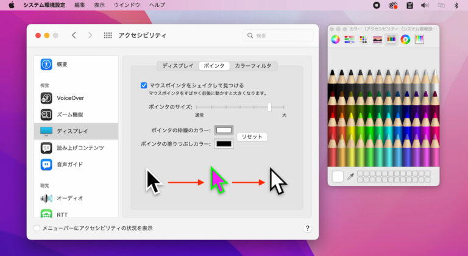Switch to the ディスプレイ tab

tap(177, 66)
